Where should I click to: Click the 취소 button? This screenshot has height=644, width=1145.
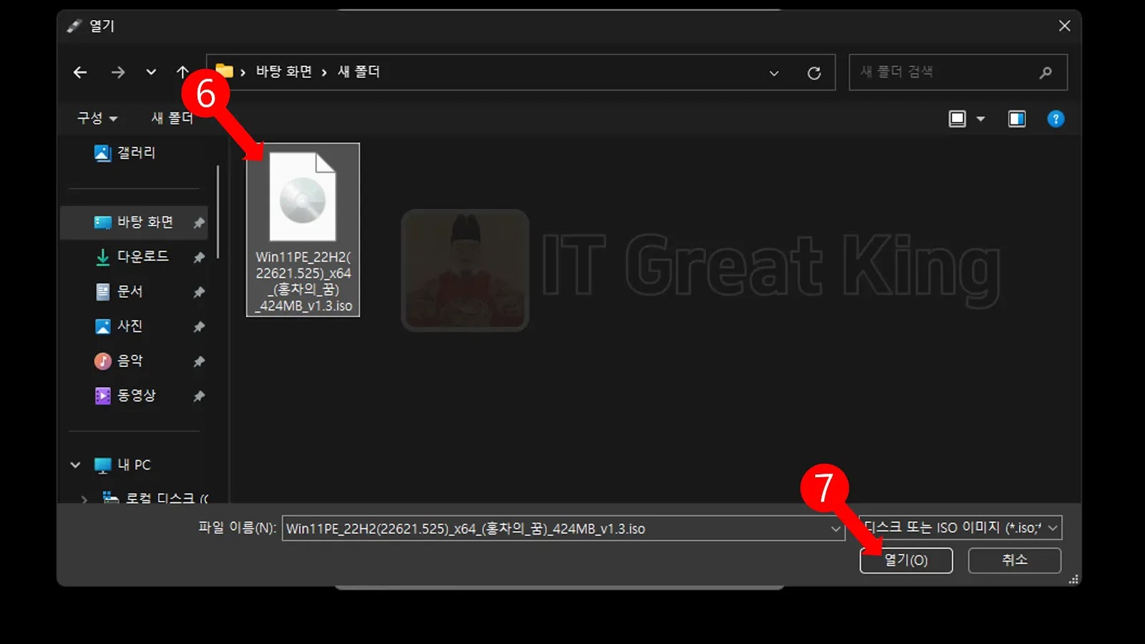pyautogui.click(x=1014, y=560)
